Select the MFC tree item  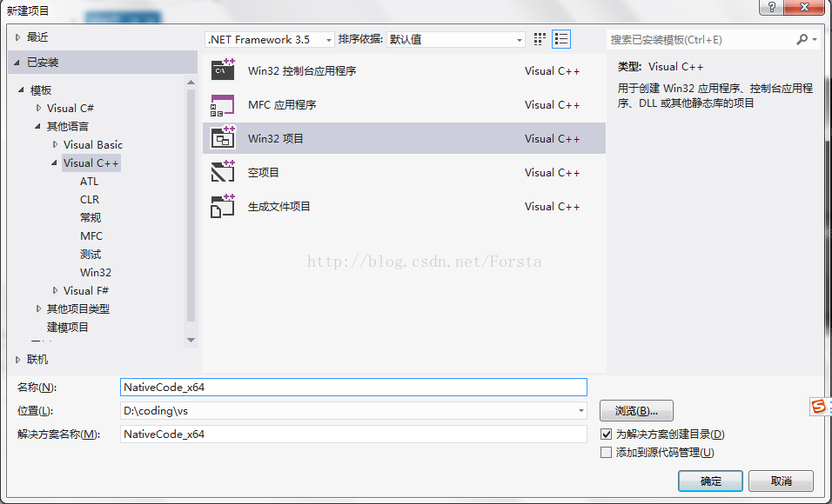point(91,235)
